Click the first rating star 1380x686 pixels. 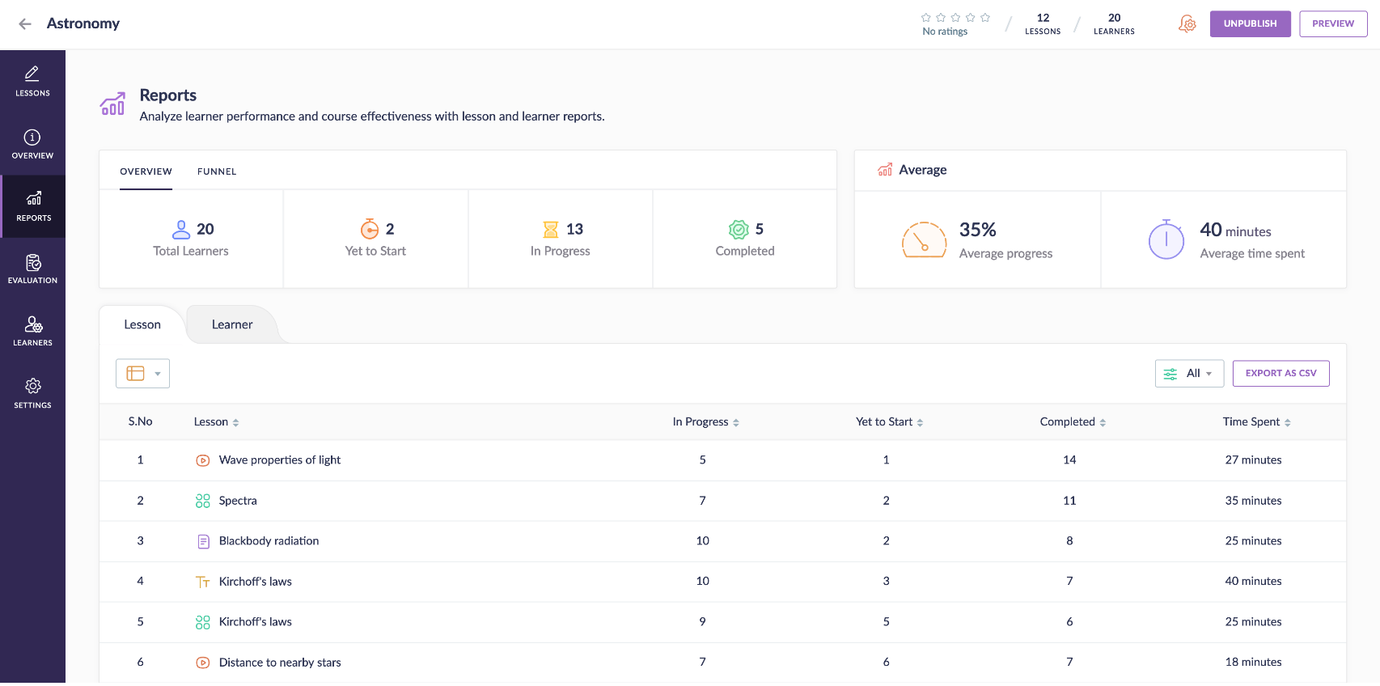click(926, 18)
